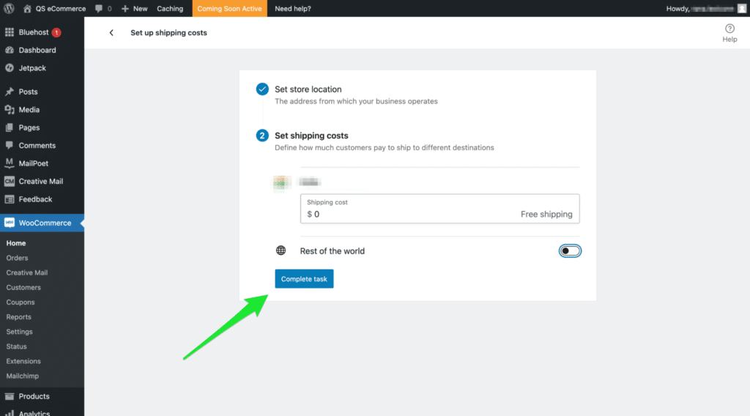This screenshot has height=416, width=750.
Task: Go to WooCommerce Orders
Action: tap(18, 258)
